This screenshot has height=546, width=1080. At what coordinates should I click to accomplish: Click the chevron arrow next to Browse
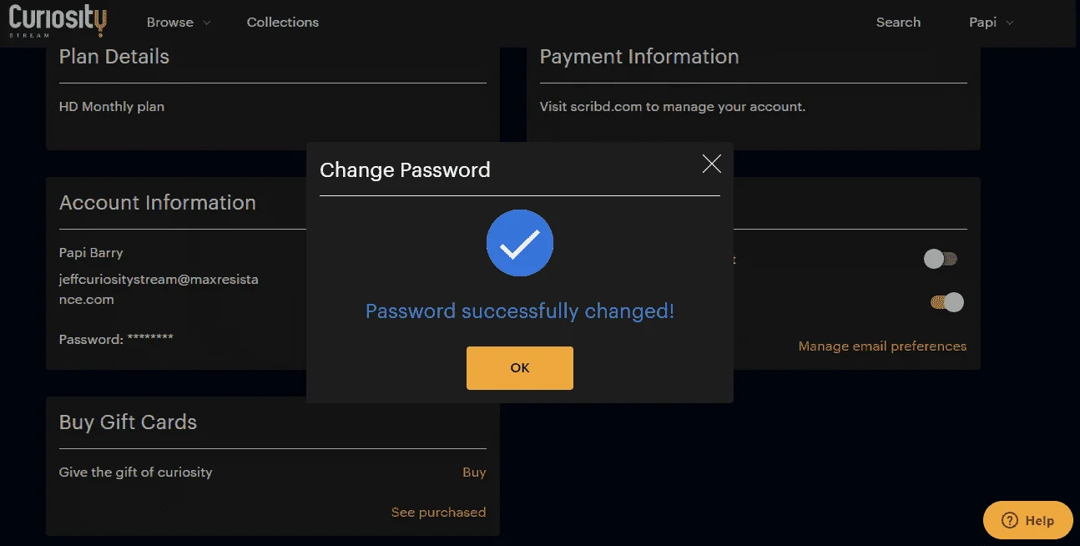(206, 23)
